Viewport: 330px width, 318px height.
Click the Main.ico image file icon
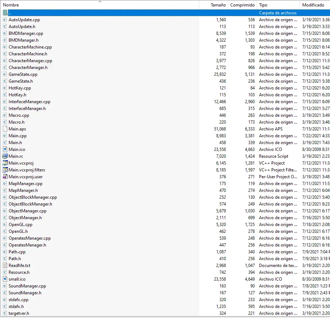[5, 149]
